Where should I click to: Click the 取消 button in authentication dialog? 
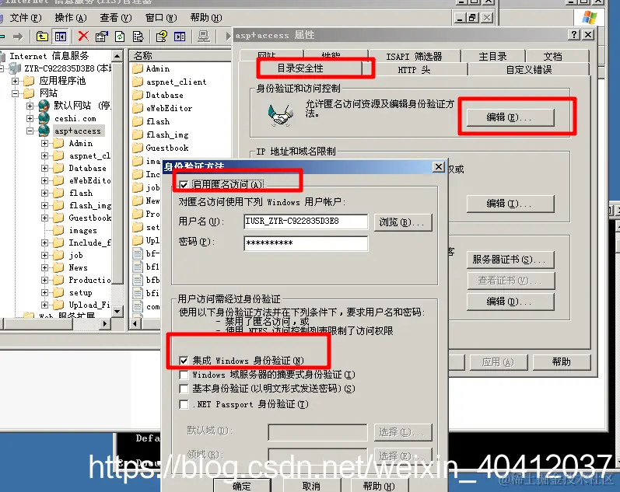(312, 486)
